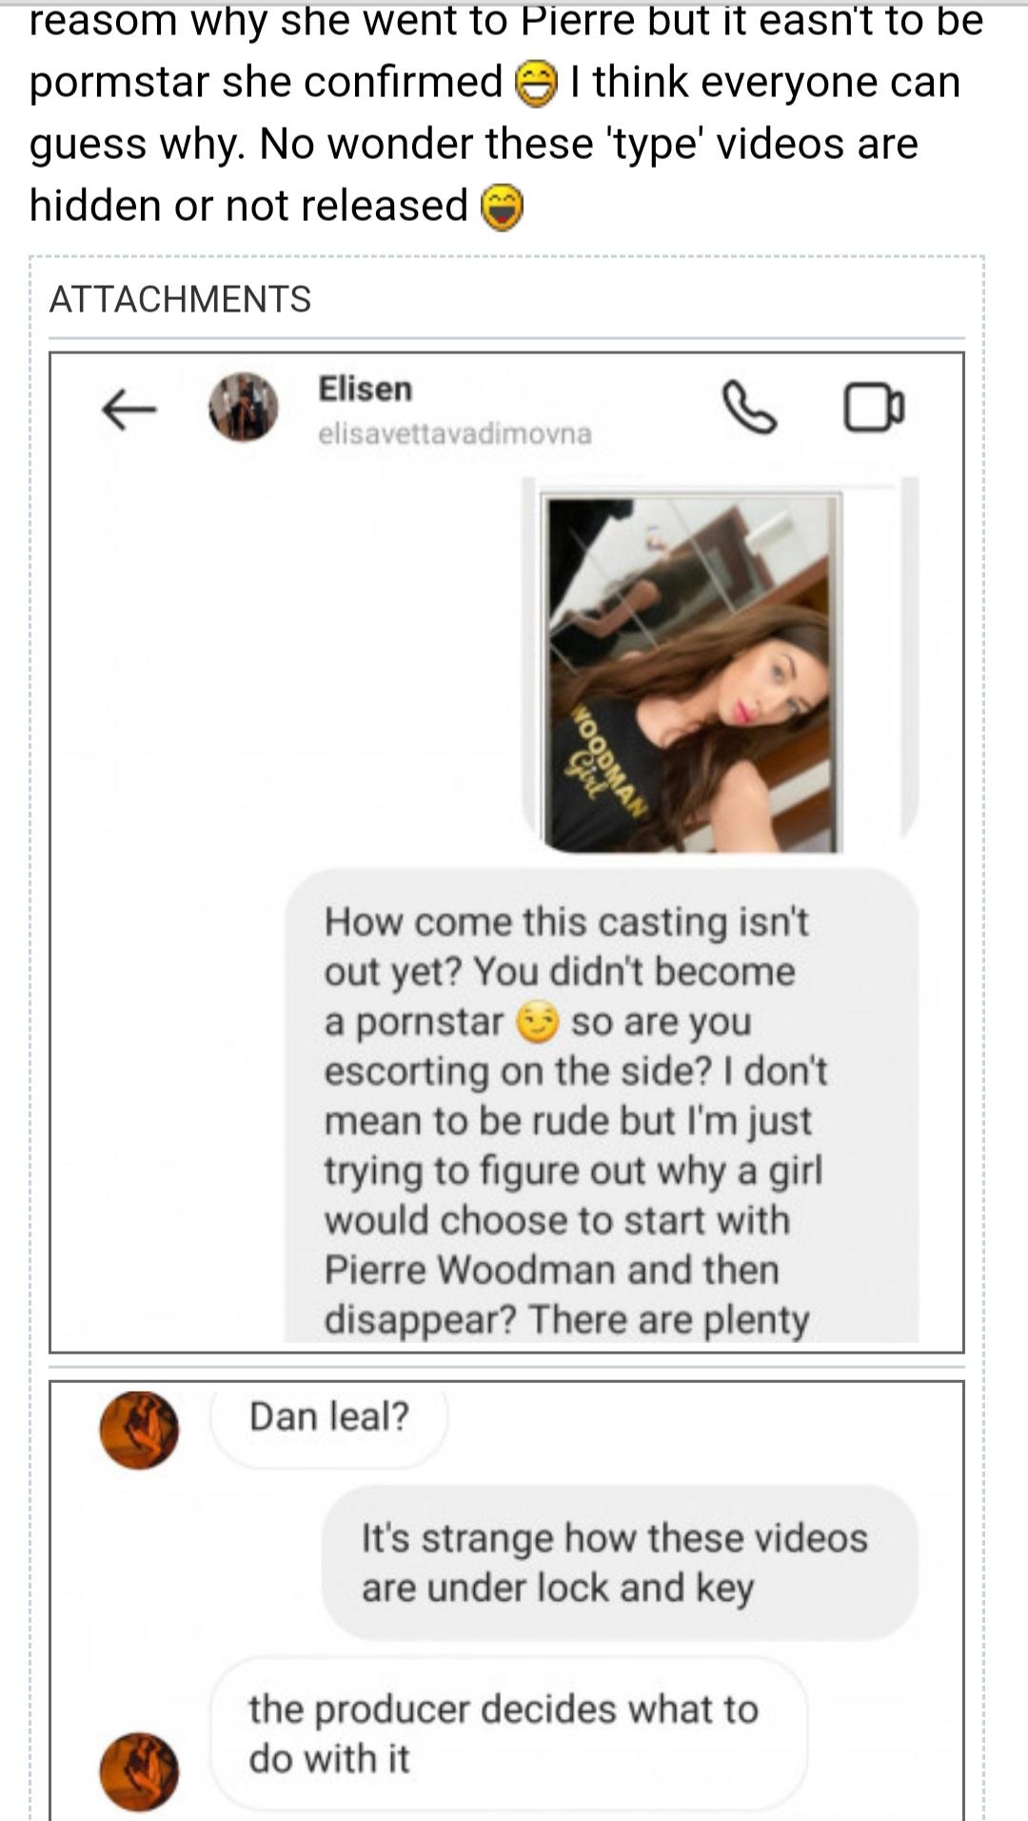Screen dimensions: 1028x1821
Task: Open the "Elisen" contact name
Action: 365,389
